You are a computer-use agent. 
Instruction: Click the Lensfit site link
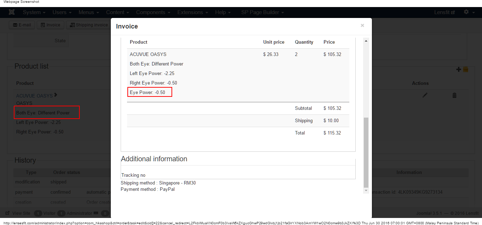tap(444, 12)
